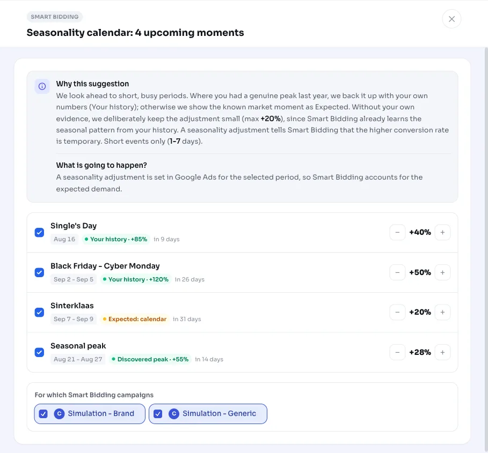
Task: Increase Seasonal peak adjustment via plus
Action: pyautogui.click(x=442, y=352)
